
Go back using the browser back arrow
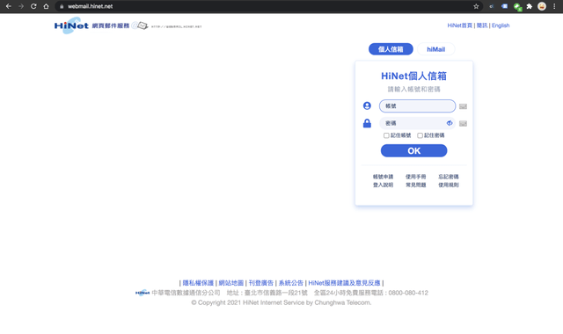coord(9,6)
